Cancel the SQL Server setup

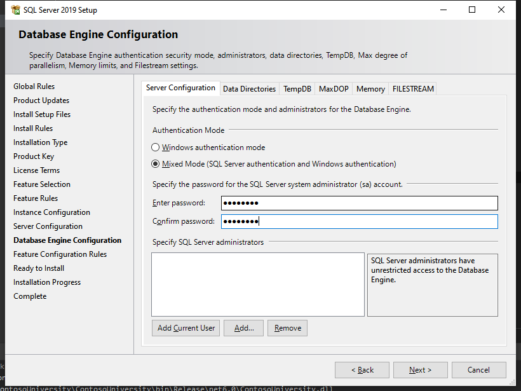(x=478, y=370)
